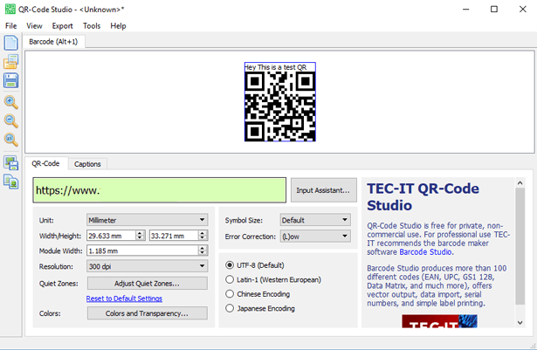
Task: Open the Resolution dropdown showing 300 dpi
Action: (147, 266)
